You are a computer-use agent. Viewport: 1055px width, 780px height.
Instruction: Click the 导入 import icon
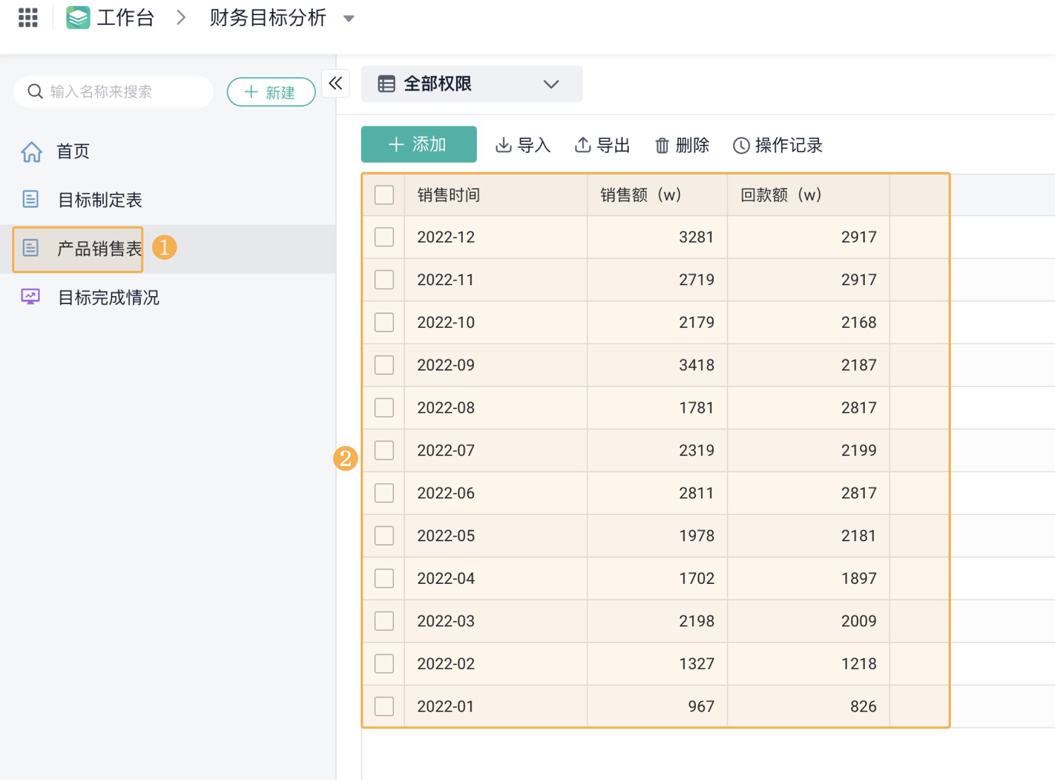pos(504,145)
